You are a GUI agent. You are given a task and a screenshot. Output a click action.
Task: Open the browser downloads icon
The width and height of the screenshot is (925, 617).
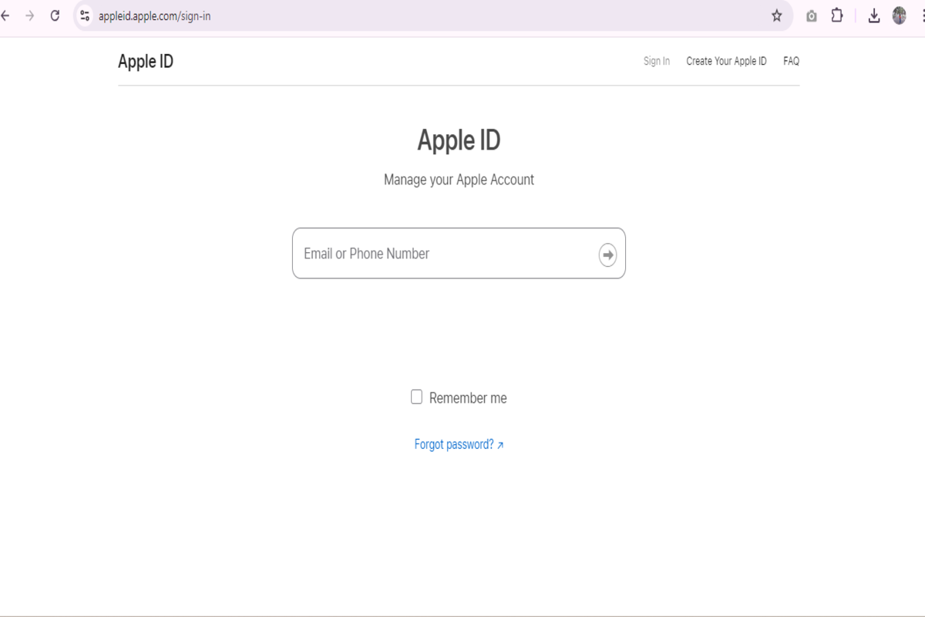tap(874, 15)
